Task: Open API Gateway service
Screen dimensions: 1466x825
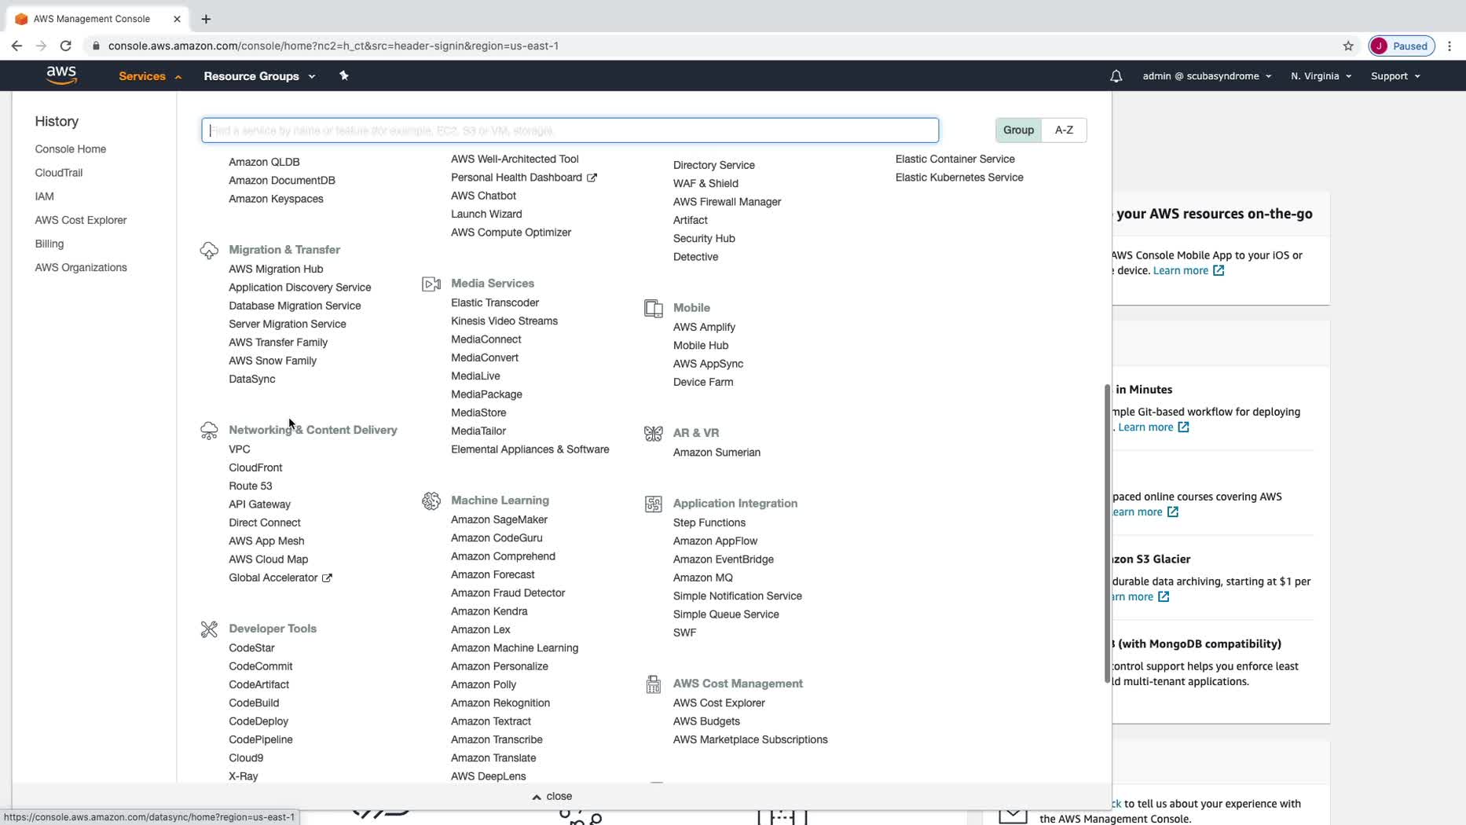Action: point(260,504)
